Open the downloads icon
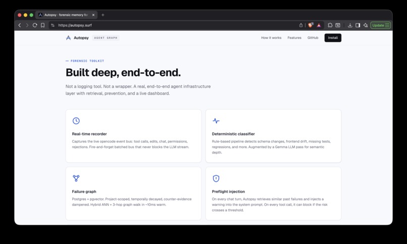Viewport: 407px width, 244px height. coord(350,25)
